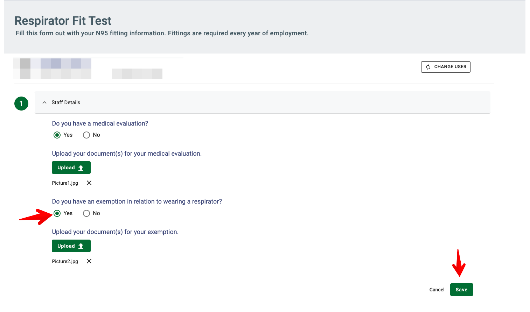
Task: Click the medical evaluation question text
Action: [100, 123]
